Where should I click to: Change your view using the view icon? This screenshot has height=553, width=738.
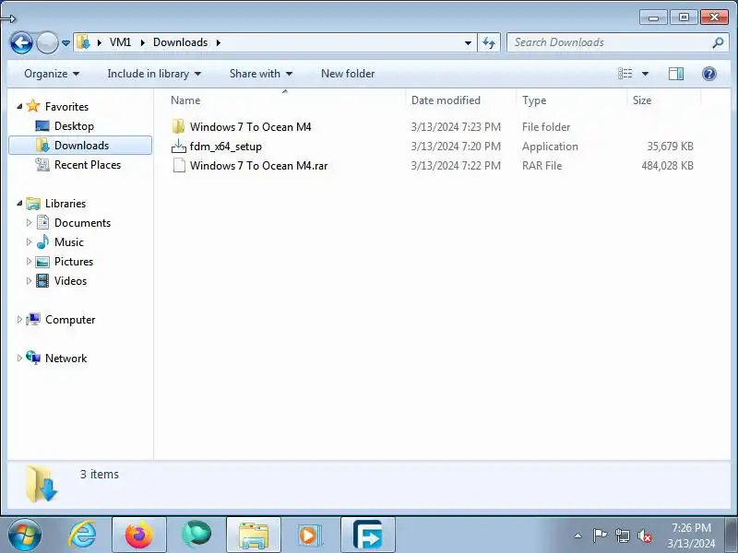point(625,74)
